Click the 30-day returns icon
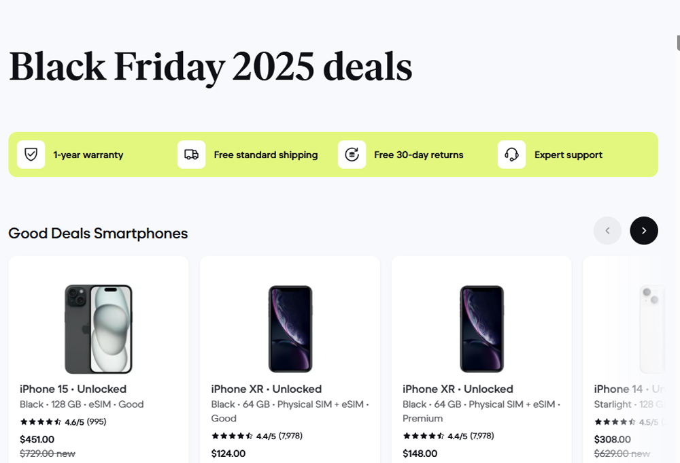680x463 pixels. (x=352, y=155)
